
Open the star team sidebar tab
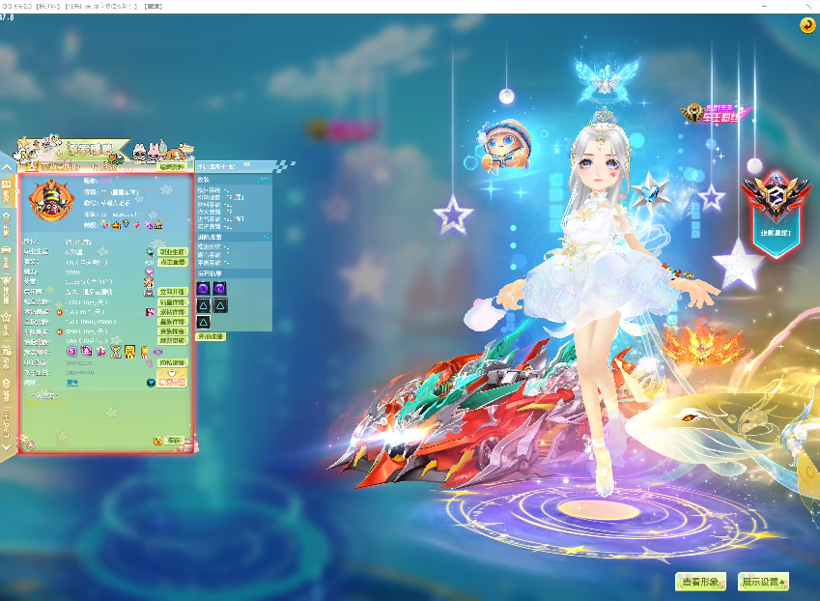click(x=6, y=323)
